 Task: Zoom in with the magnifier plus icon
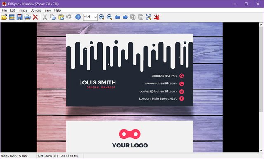pos(101,17)
